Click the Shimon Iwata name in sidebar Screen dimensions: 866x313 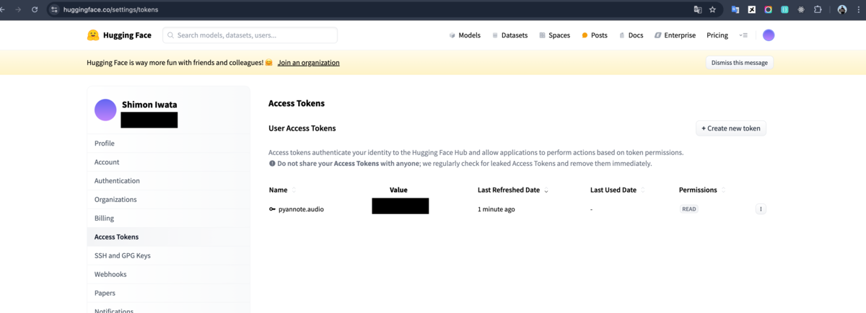click(x=149, y=105)
